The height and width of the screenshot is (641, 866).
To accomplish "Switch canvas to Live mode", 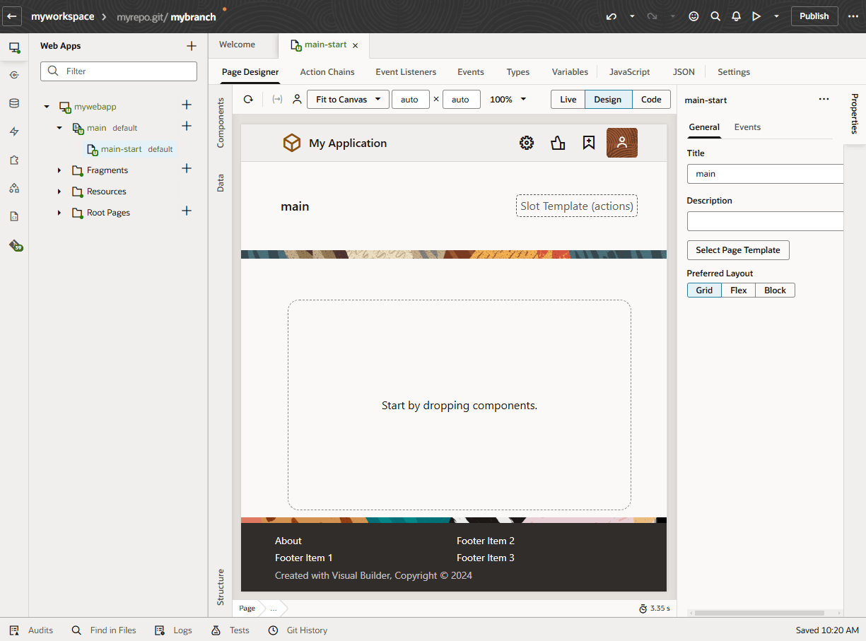I will click(x=568, y=100).
